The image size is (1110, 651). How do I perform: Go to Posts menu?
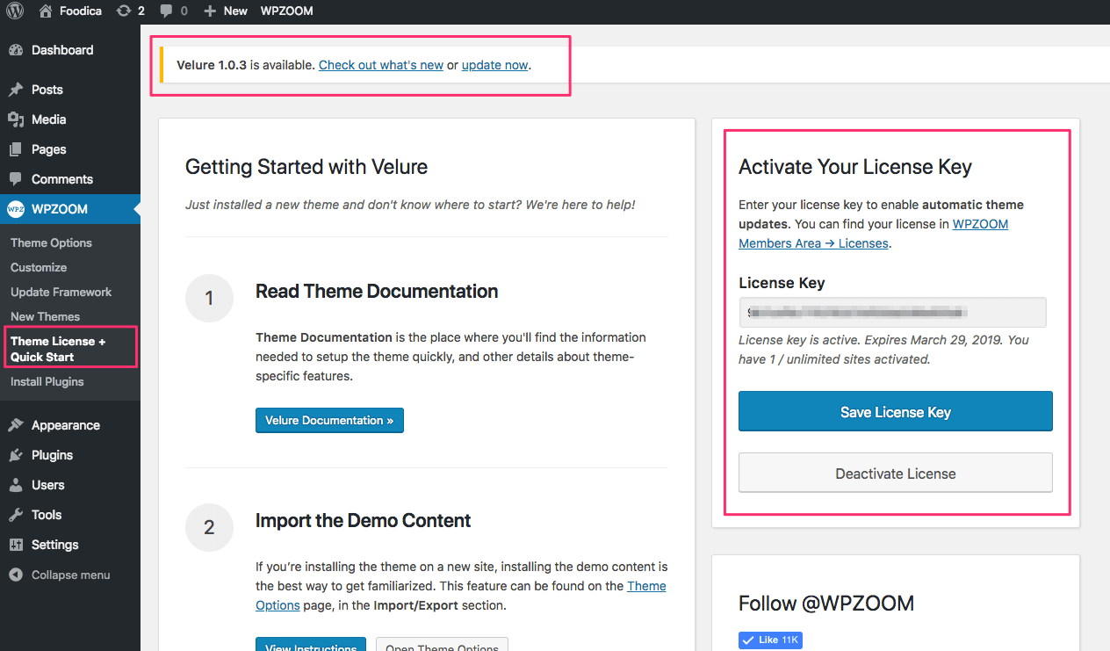(47, 90)
